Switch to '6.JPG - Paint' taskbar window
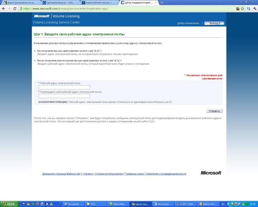 186,204
